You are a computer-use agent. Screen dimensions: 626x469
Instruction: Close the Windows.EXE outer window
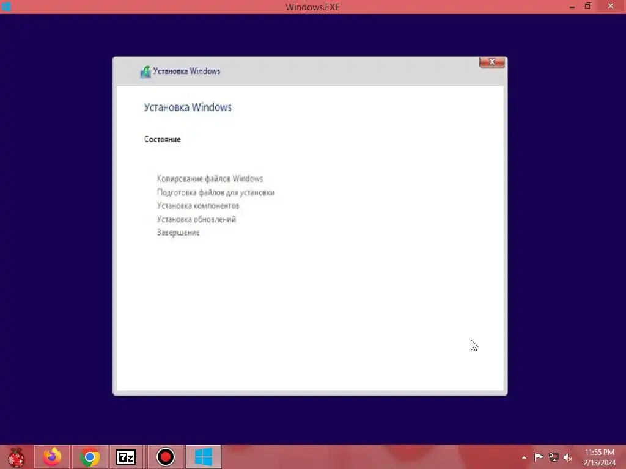611,6
